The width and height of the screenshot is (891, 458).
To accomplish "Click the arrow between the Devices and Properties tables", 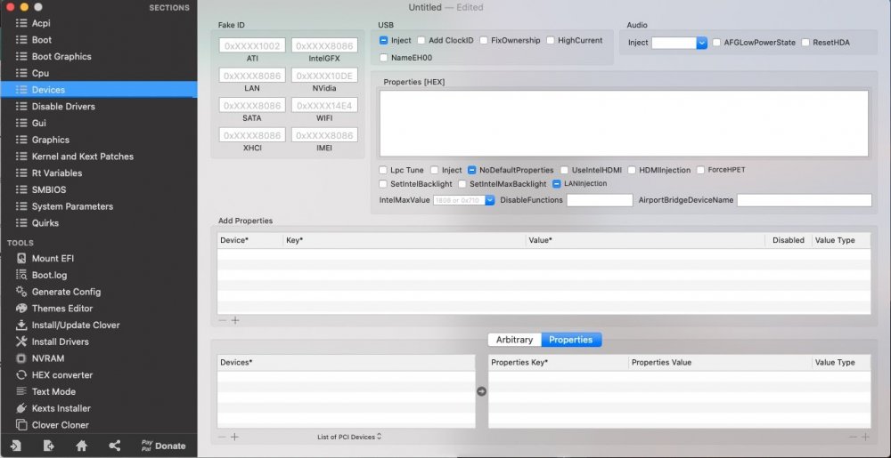I will tap(481, 391).
